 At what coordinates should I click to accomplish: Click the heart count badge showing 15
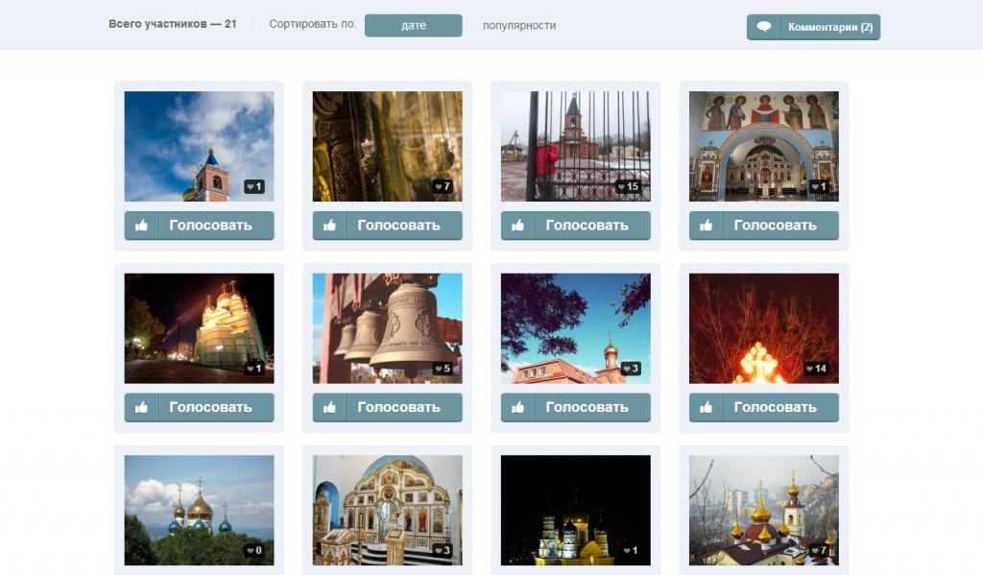tap(628, 187)
